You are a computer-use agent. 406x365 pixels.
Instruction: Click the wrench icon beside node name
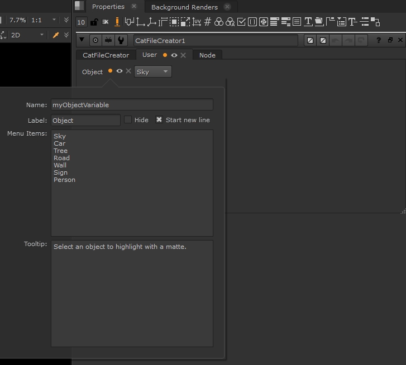121,41
